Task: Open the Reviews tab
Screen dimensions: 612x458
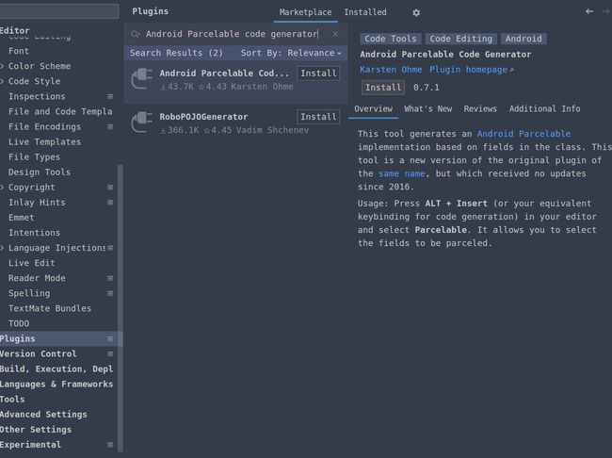Action: (x=480, y=108)
